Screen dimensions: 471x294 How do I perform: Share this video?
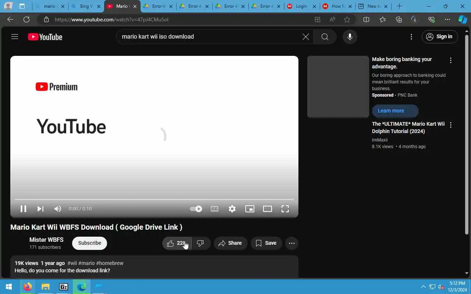click(x=230, y=243)
